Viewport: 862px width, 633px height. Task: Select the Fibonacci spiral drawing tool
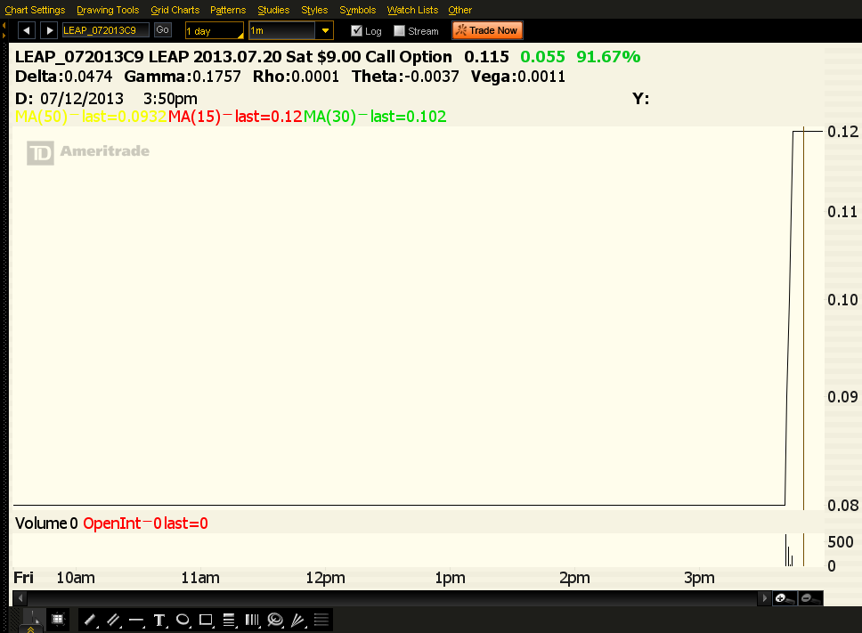pos(275,620)
